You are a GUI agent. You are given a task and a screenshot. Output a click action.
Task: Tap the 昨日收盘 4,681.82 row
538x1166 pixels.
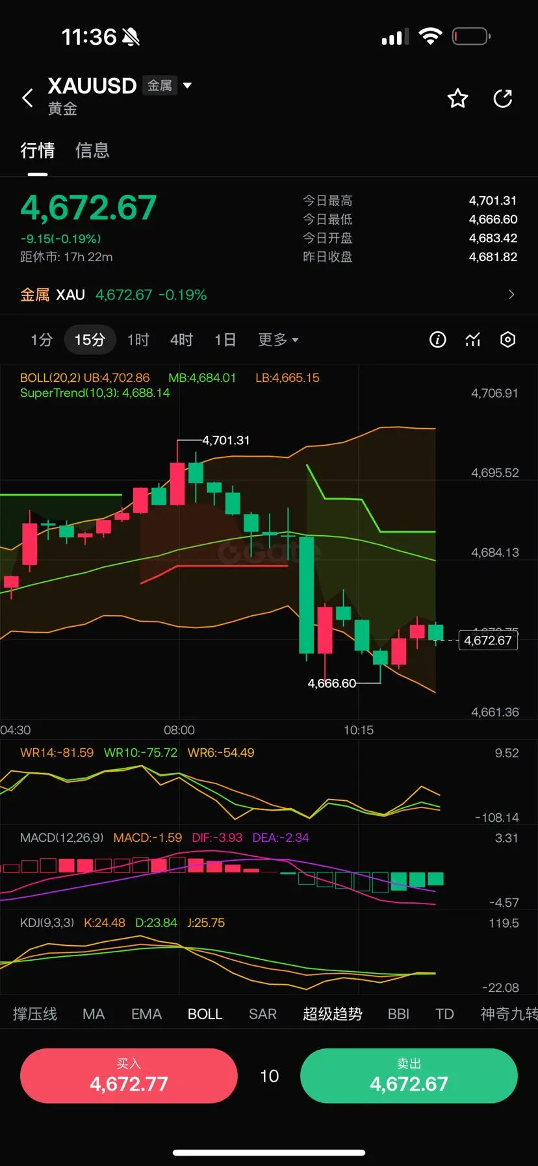pos(410,257)
